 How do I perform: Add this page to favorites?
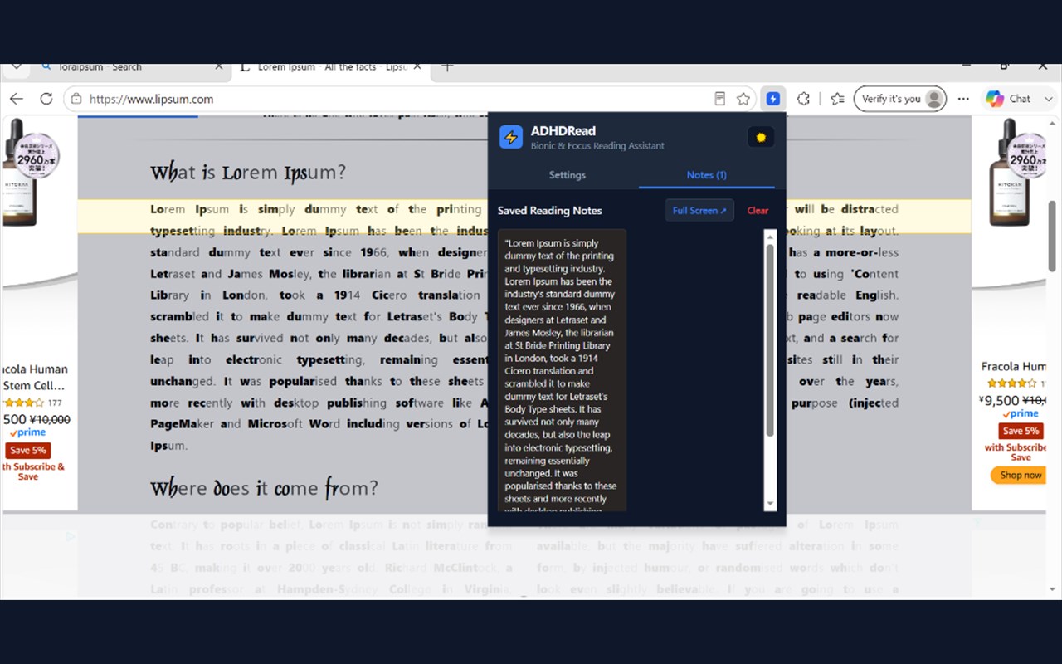pos(743,99)
